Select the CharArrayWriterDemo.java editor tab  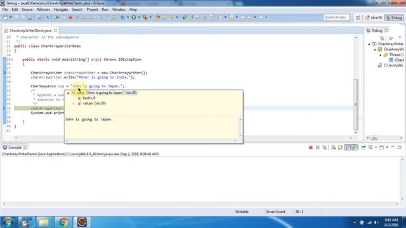point(30,30)
